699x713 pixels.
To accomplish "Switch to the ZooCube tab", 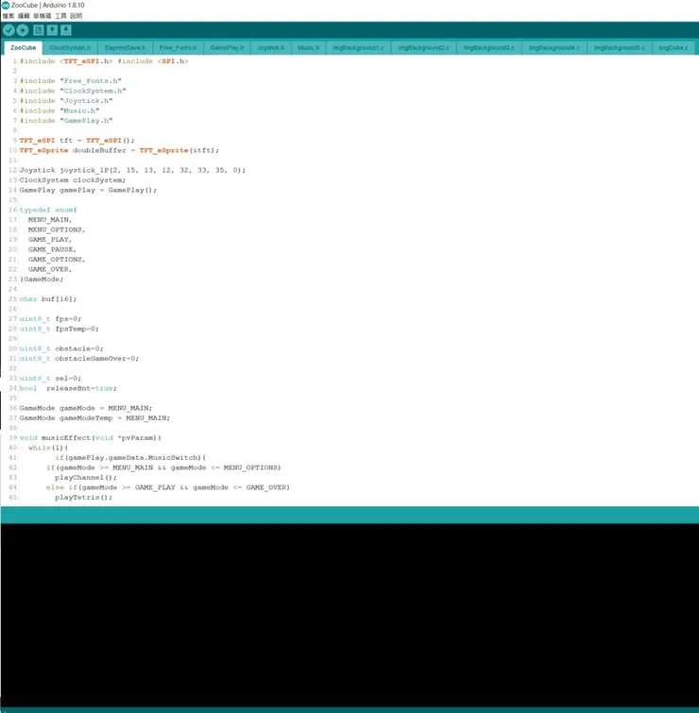I will (x=24, y=48).
